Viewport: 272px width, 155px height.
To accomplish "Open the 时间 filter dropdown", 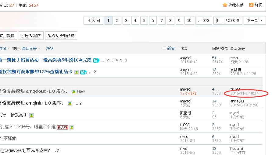I will click(5, 49).
